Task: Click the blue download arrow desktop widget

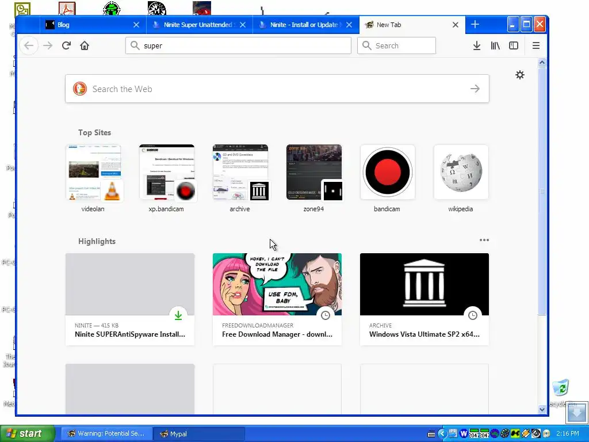Action: [x=576, y=413]
